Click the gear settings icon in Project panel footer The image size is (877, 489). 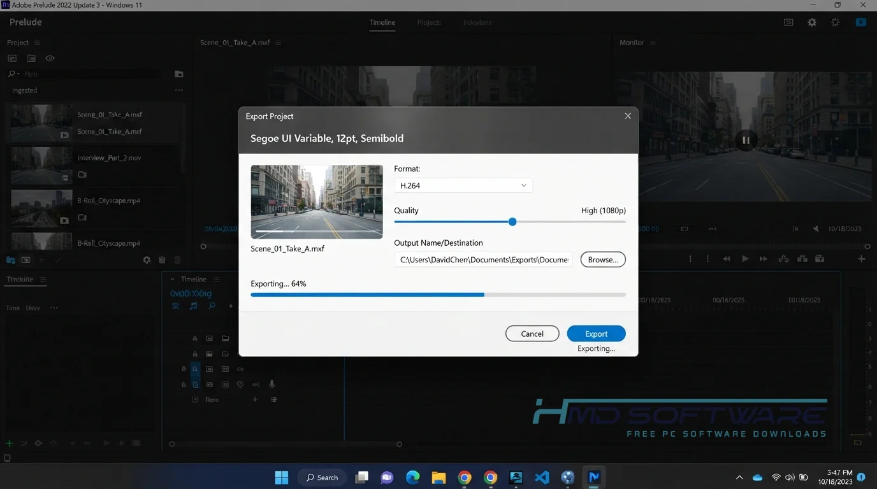click(147, 260)
